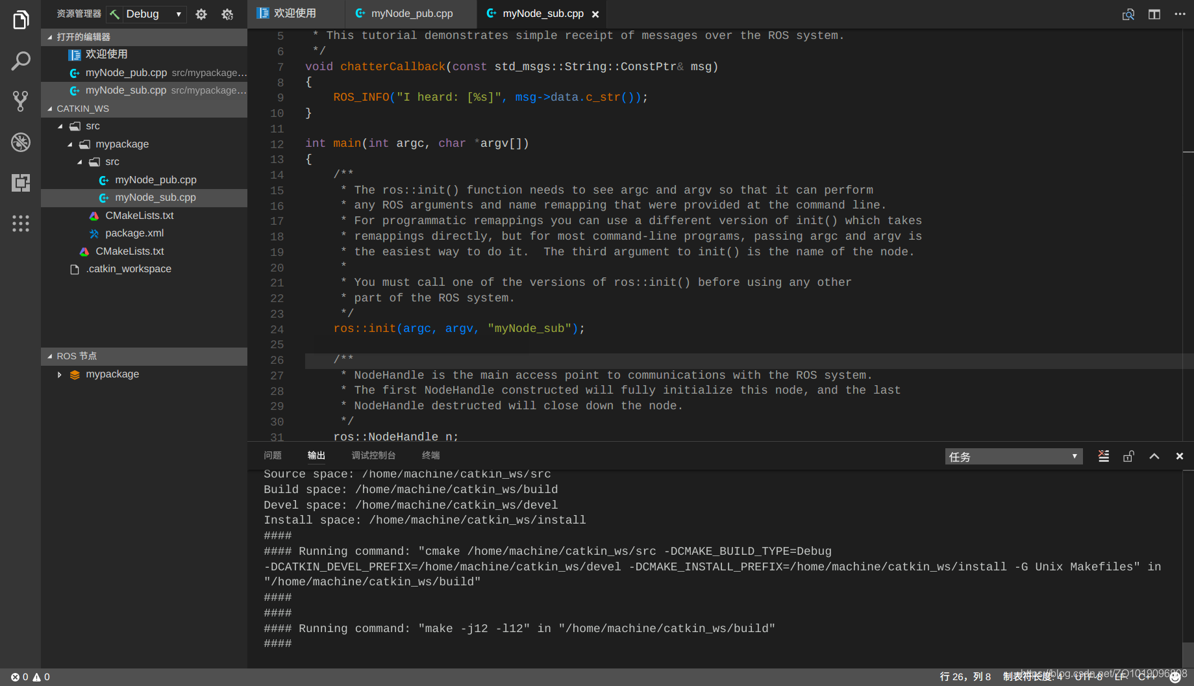Open the Source Control view
Viewport: 1194px width, 686px height.
coord(20,101)
